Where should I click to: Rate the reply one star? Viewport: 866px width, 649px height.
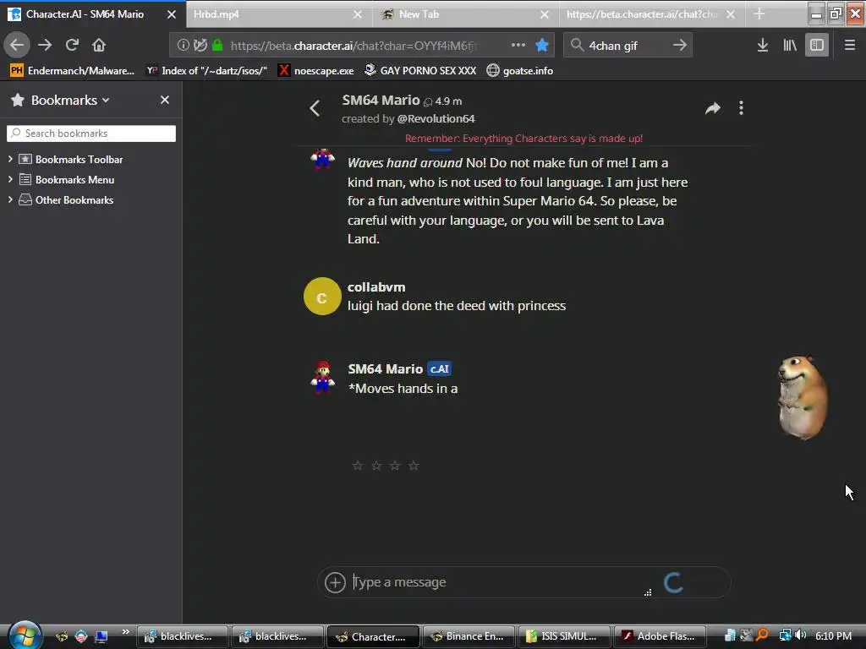pos(358,466)
